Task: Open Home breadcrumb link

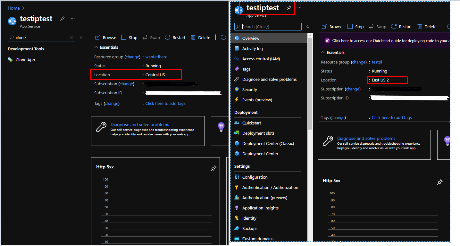Action: coord(14,8)
